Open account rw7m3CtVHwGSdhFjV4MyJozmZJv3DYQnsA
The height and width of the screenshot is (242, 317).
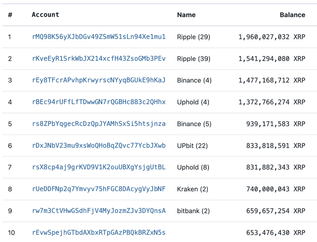coord(99,211)
